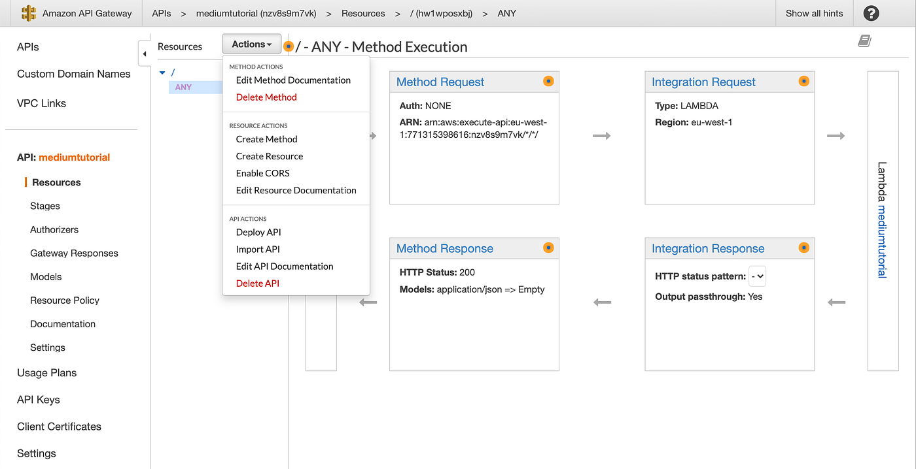The height and width of the screenshot is (469, 916).
Task: Click the HTTP Status: 200 text
Action: point(437,272)
